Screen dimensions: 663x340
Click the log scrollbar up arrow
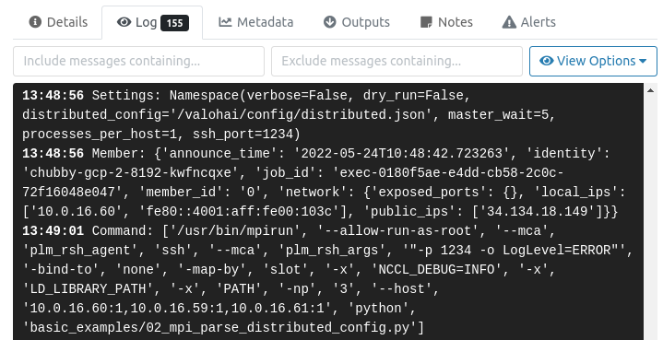pyautogui.click(x=650, y=90)
